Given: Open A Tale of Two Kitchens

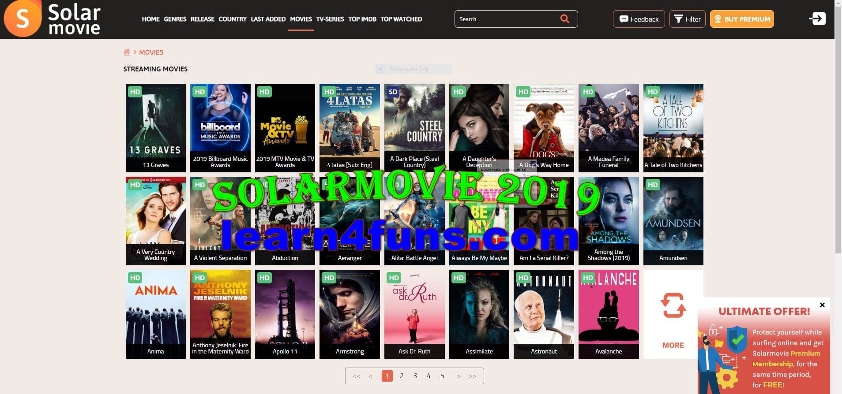Looking at the screenshot, I should 673,128.
